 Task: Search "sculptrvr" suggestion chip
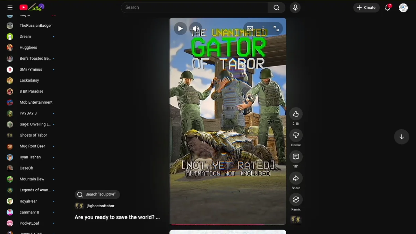point(97,194)
